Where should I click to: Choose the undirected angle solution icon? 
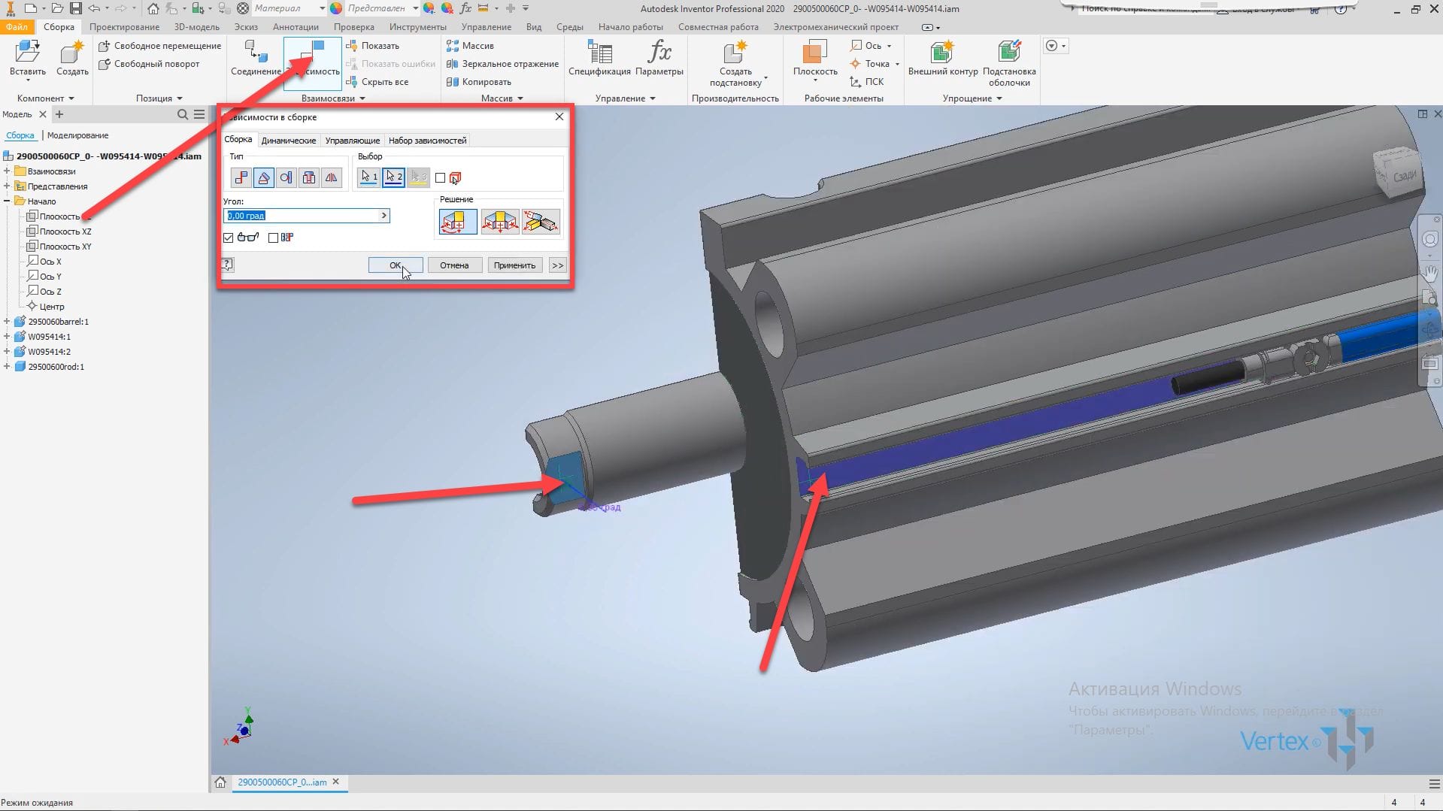click(500, 222)
